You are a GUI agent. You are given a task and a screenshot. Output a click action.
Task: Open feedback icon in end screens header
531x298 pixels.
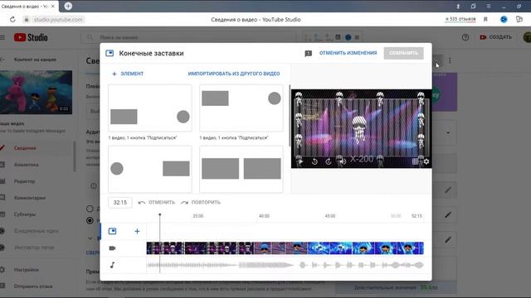[x=308, y=53]
